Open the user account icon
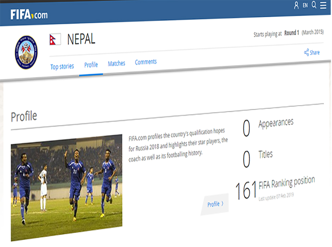 pos(296,5)
